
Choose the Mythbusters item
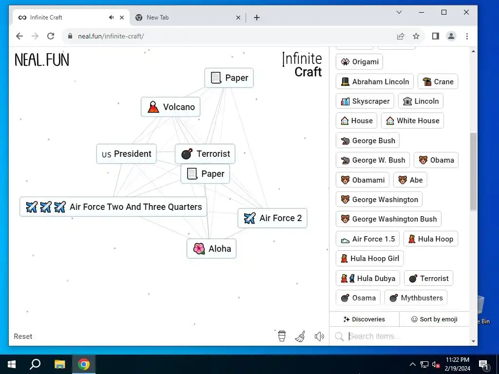click(x=416, y=298)
